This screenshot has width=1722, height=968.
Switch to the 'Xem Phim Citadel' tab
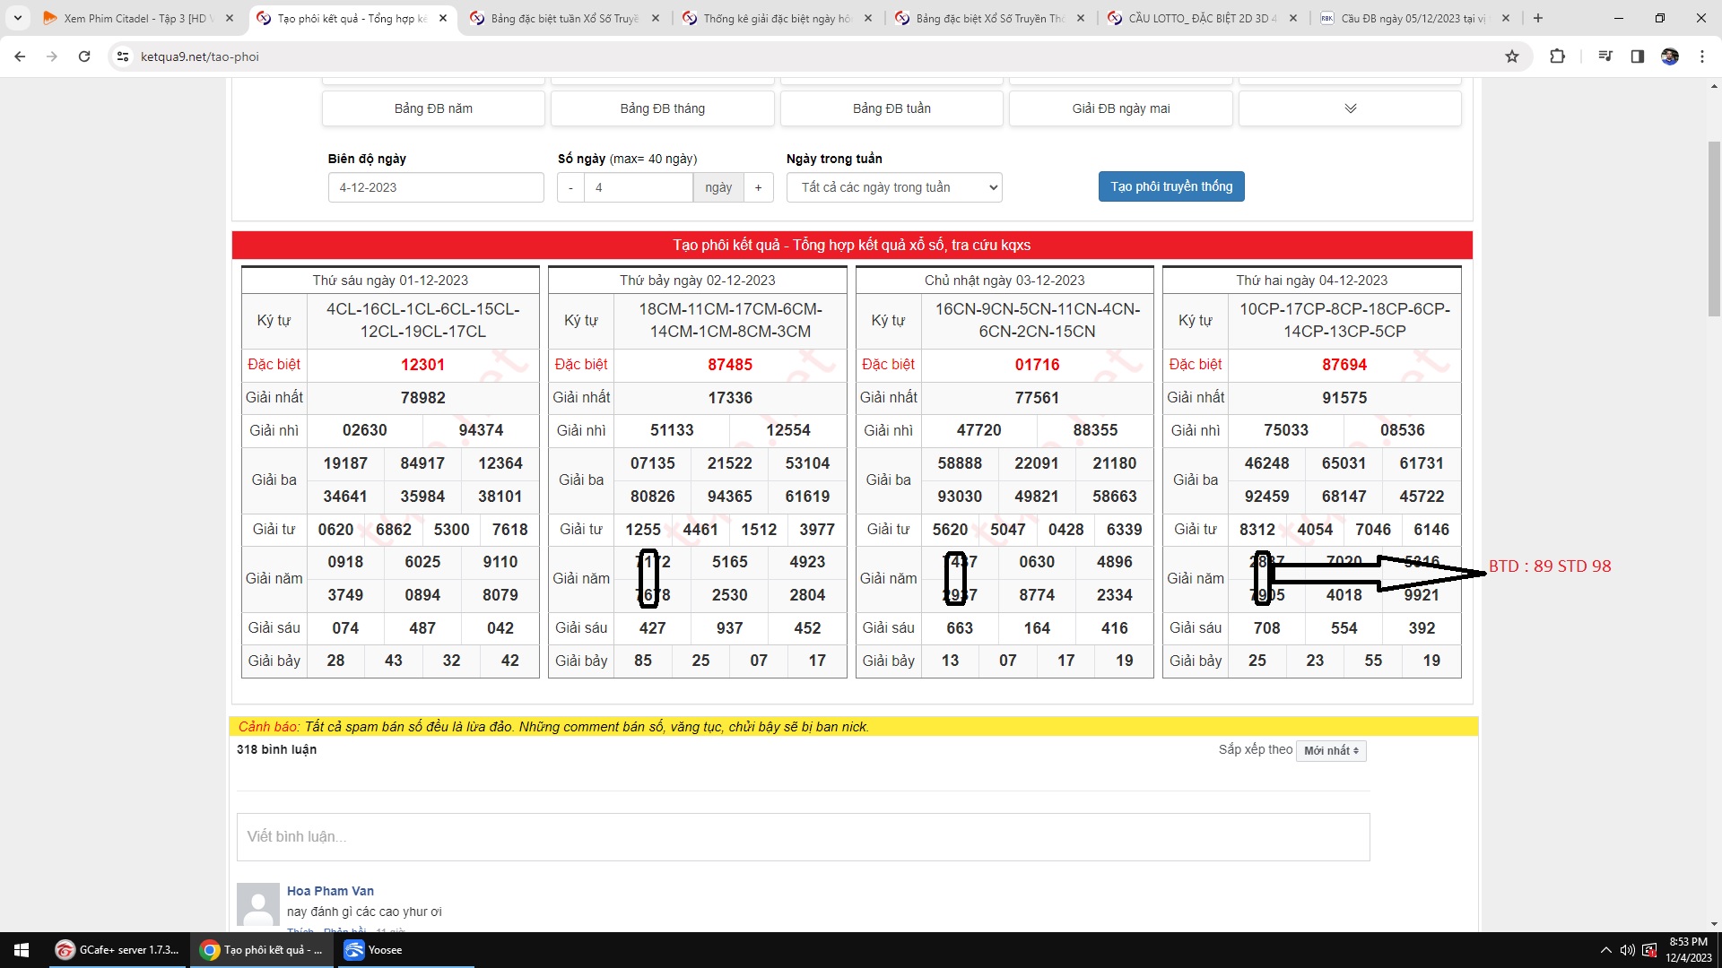pos(135,18)
